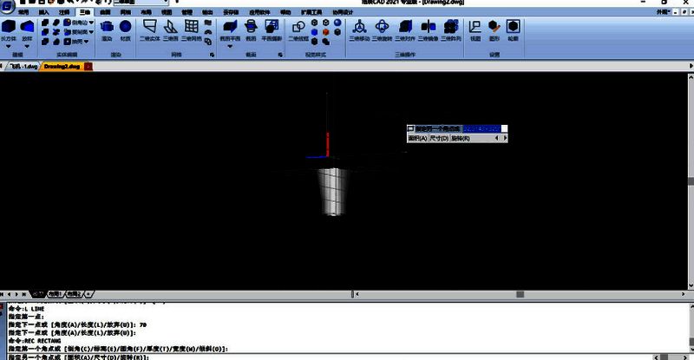Click the 平面摄影 (Flatshot) icon
Viewport: 694px width, 360px height.
[x=272, y=29]
